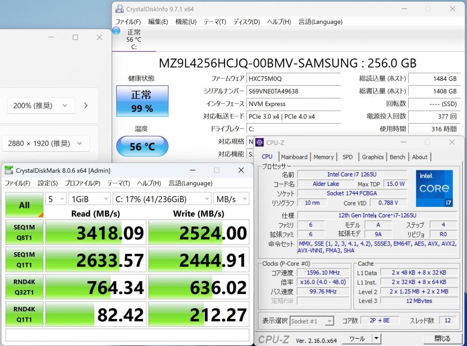Click the Intel Core i7 logo badge
467x346 pixels.
tap(434, 189)
